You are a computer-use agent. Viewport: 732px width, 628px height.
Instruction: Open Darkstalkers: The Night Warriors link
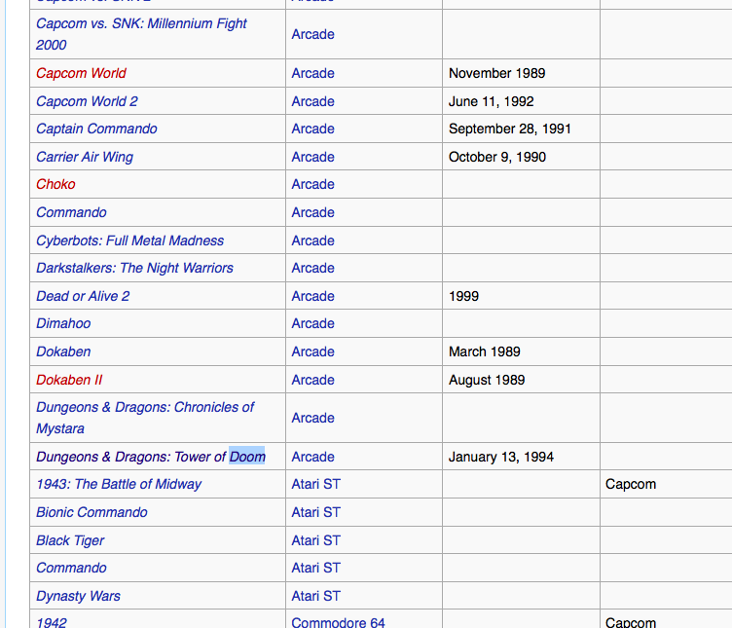point(134,268)
